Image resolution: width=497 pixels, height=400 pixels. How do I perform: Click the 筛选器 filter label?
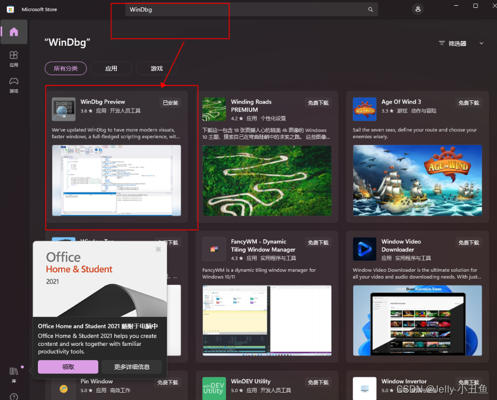[458, 43]
